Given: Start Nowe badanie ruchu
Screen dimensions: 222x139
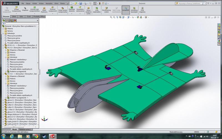Looking at the screenshot, I should coord(89,10).
